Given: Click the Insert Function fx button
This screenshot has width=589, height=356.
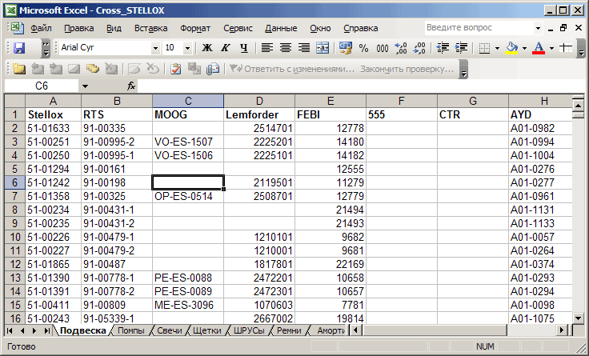Looking at the screenshot, I should 131,86.
